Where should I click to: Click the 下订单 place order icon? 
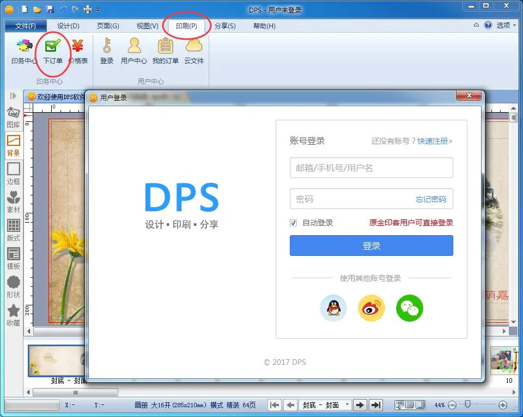tap(53, 51)
